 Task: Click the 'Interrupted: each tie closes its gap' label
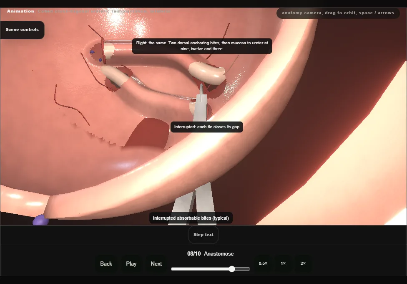tap(206, 127)
